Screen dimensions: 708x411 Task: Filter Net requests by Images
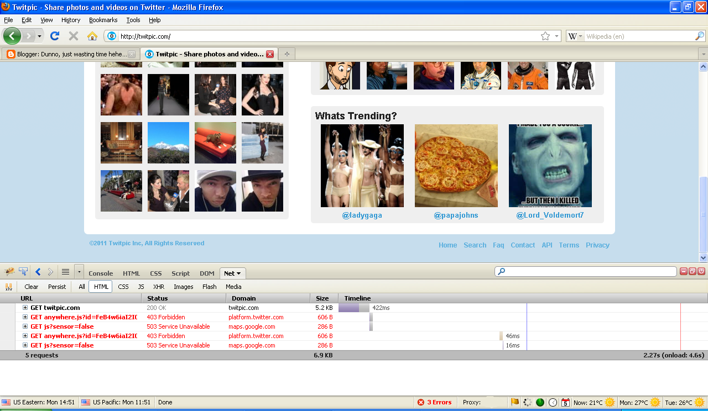coord(184,287)
